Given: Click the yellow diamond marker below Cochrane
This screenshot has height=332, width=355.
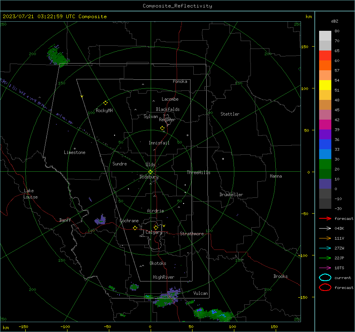Looking at the screenshot, I should [x=135, y=228].
